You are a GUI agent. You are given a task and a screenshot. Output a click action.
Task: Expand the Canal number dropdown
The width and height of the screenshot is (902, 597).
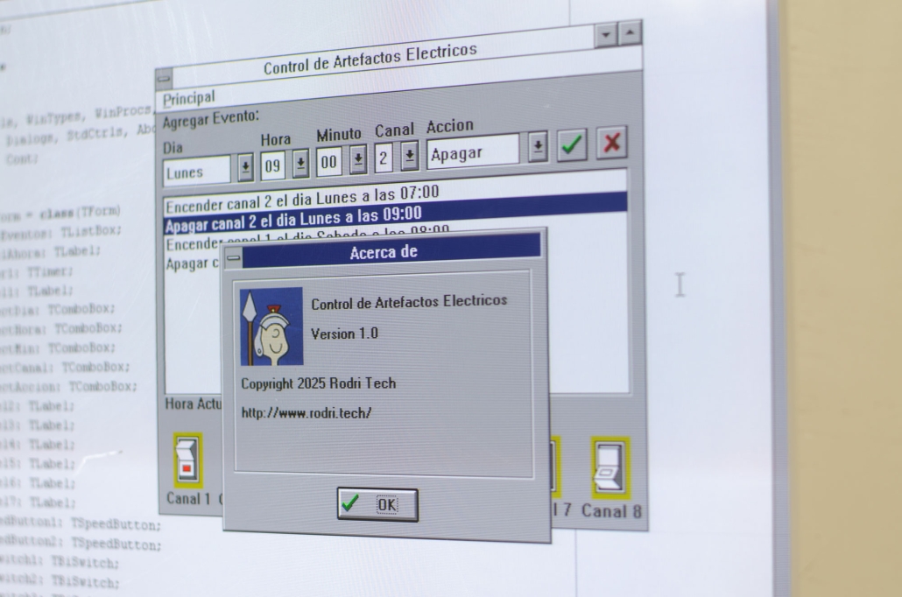pos(409,157)
